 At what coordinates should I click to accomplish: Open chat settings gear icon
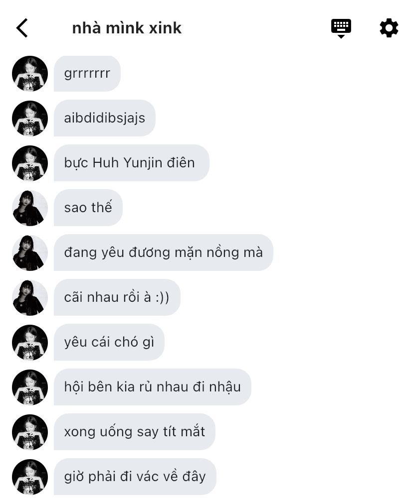pyautogui.click(x=389, y=28)
